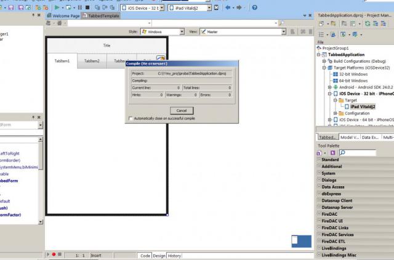The height and width of the screenshot is (260, 394).
Task: Click the black Stop square in the toolbar
Action: pos(87,8)
